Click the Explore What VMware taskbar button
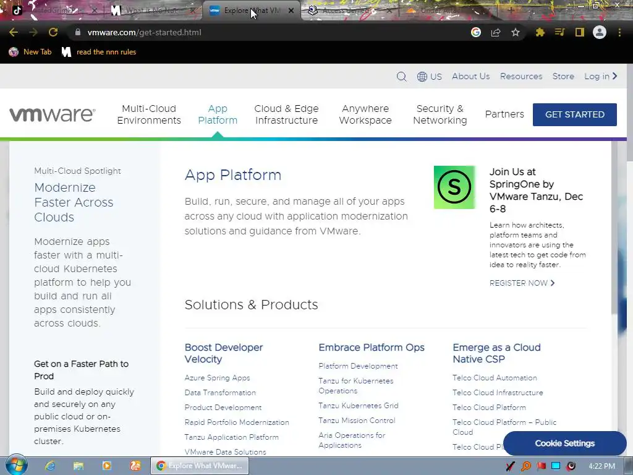This screenshot has width=633, height=475. point(200,466)
